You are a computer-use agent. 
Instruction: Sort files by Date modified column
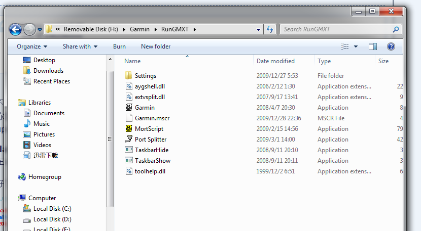pyautogui.click(x=275, y=61)
